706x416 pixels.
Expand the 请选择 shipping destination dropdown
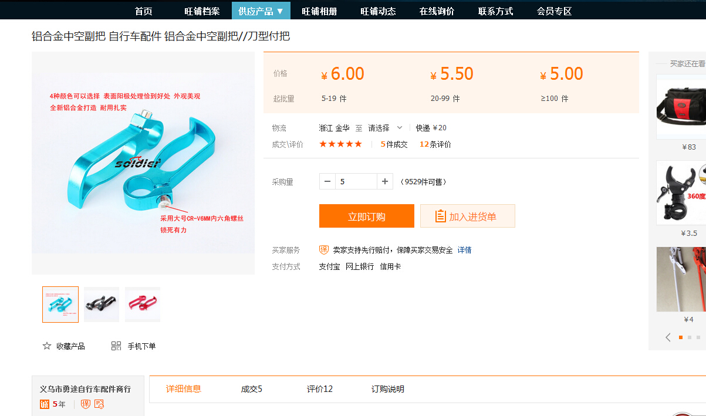[385, 128]
